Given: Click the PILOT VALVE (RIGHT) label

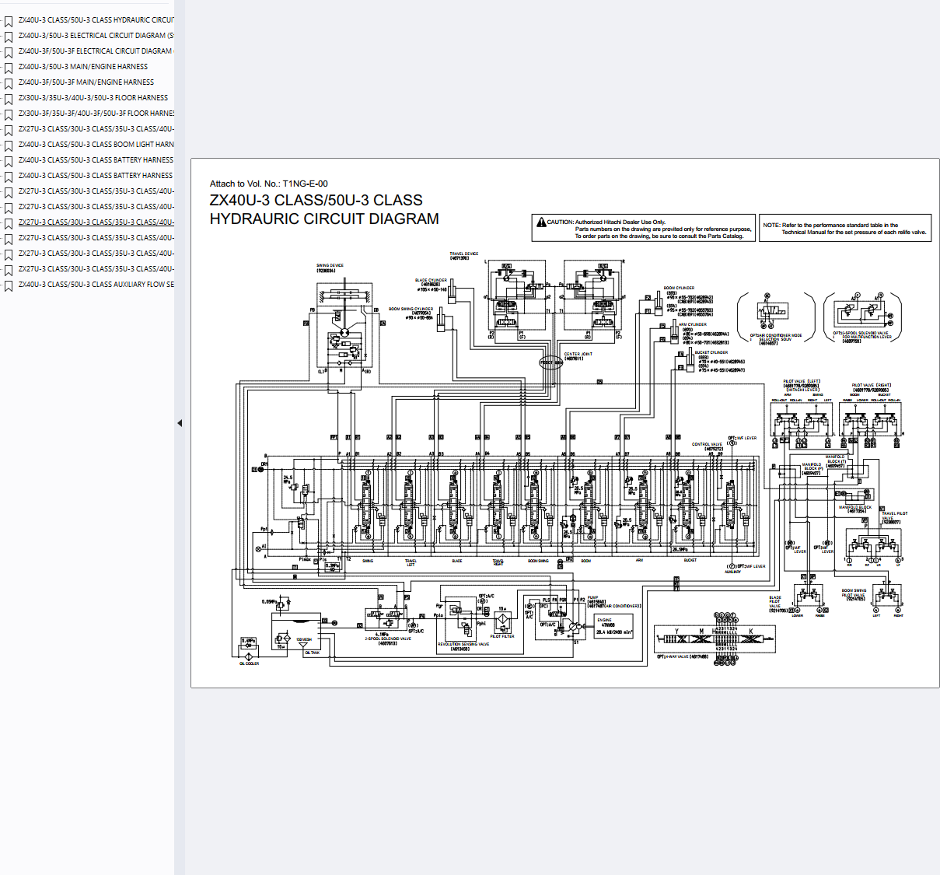Looking at the screenshot, I should point(872,386).
